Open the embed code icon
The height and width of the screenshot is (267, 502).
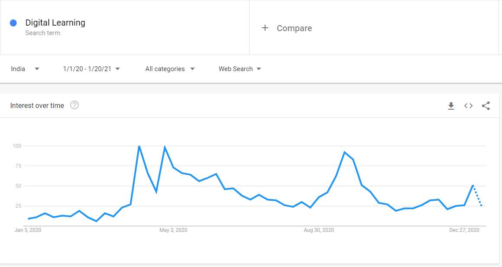coord(468,106)
